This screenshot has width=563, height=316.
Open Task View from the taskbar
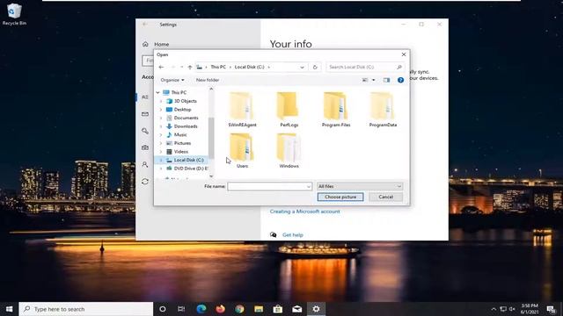[x=182, y=309]
